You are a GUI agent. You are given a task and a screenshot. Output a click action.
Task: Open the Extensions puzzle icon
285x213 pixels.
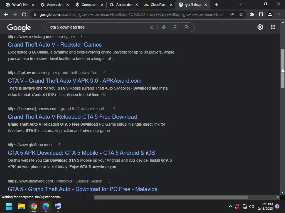[252, 14]
